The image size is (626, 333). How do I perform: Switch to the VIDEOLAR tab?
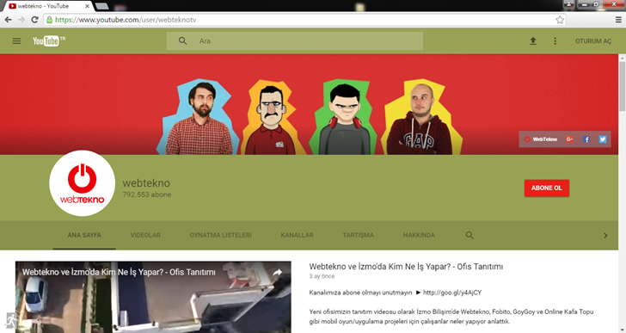coord(145,235)
